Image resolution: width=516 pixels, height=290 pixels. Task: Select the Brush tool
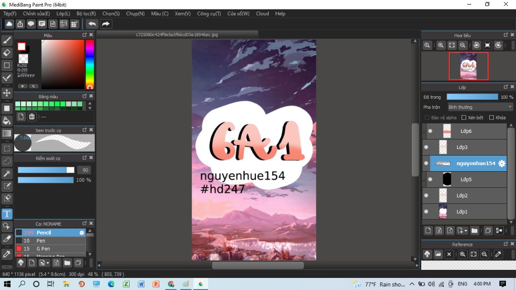tap(7, 40)
